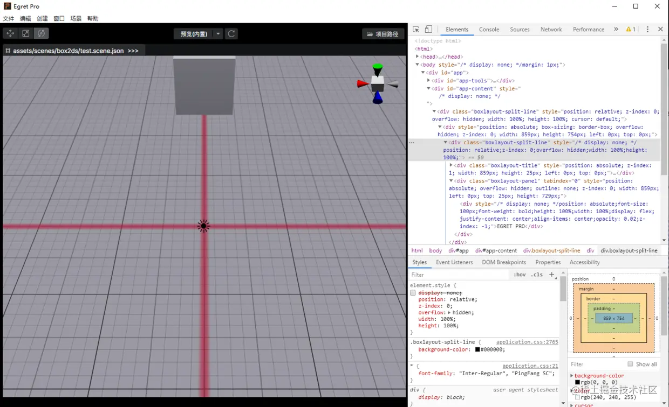Click the 预览(内置) preview button

pos(194,34)
